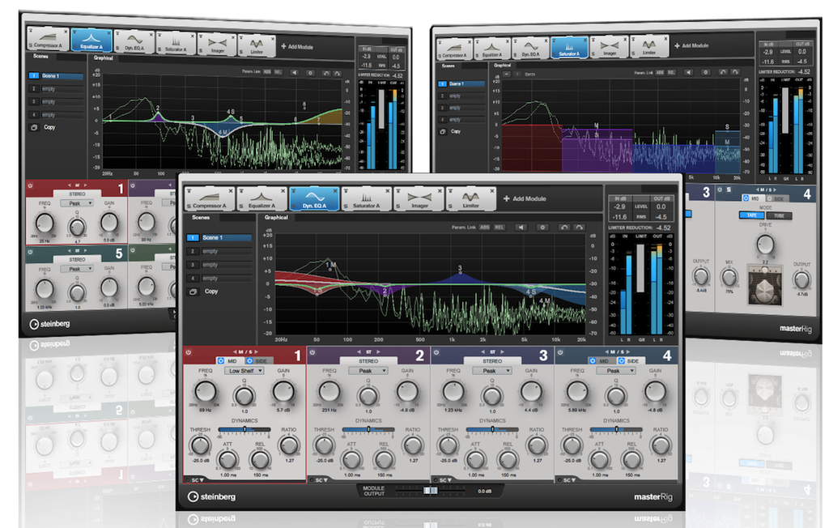Screen dimensions: 829x528
Task: Click Add Module in front window
Action: (x=525, y=198)
